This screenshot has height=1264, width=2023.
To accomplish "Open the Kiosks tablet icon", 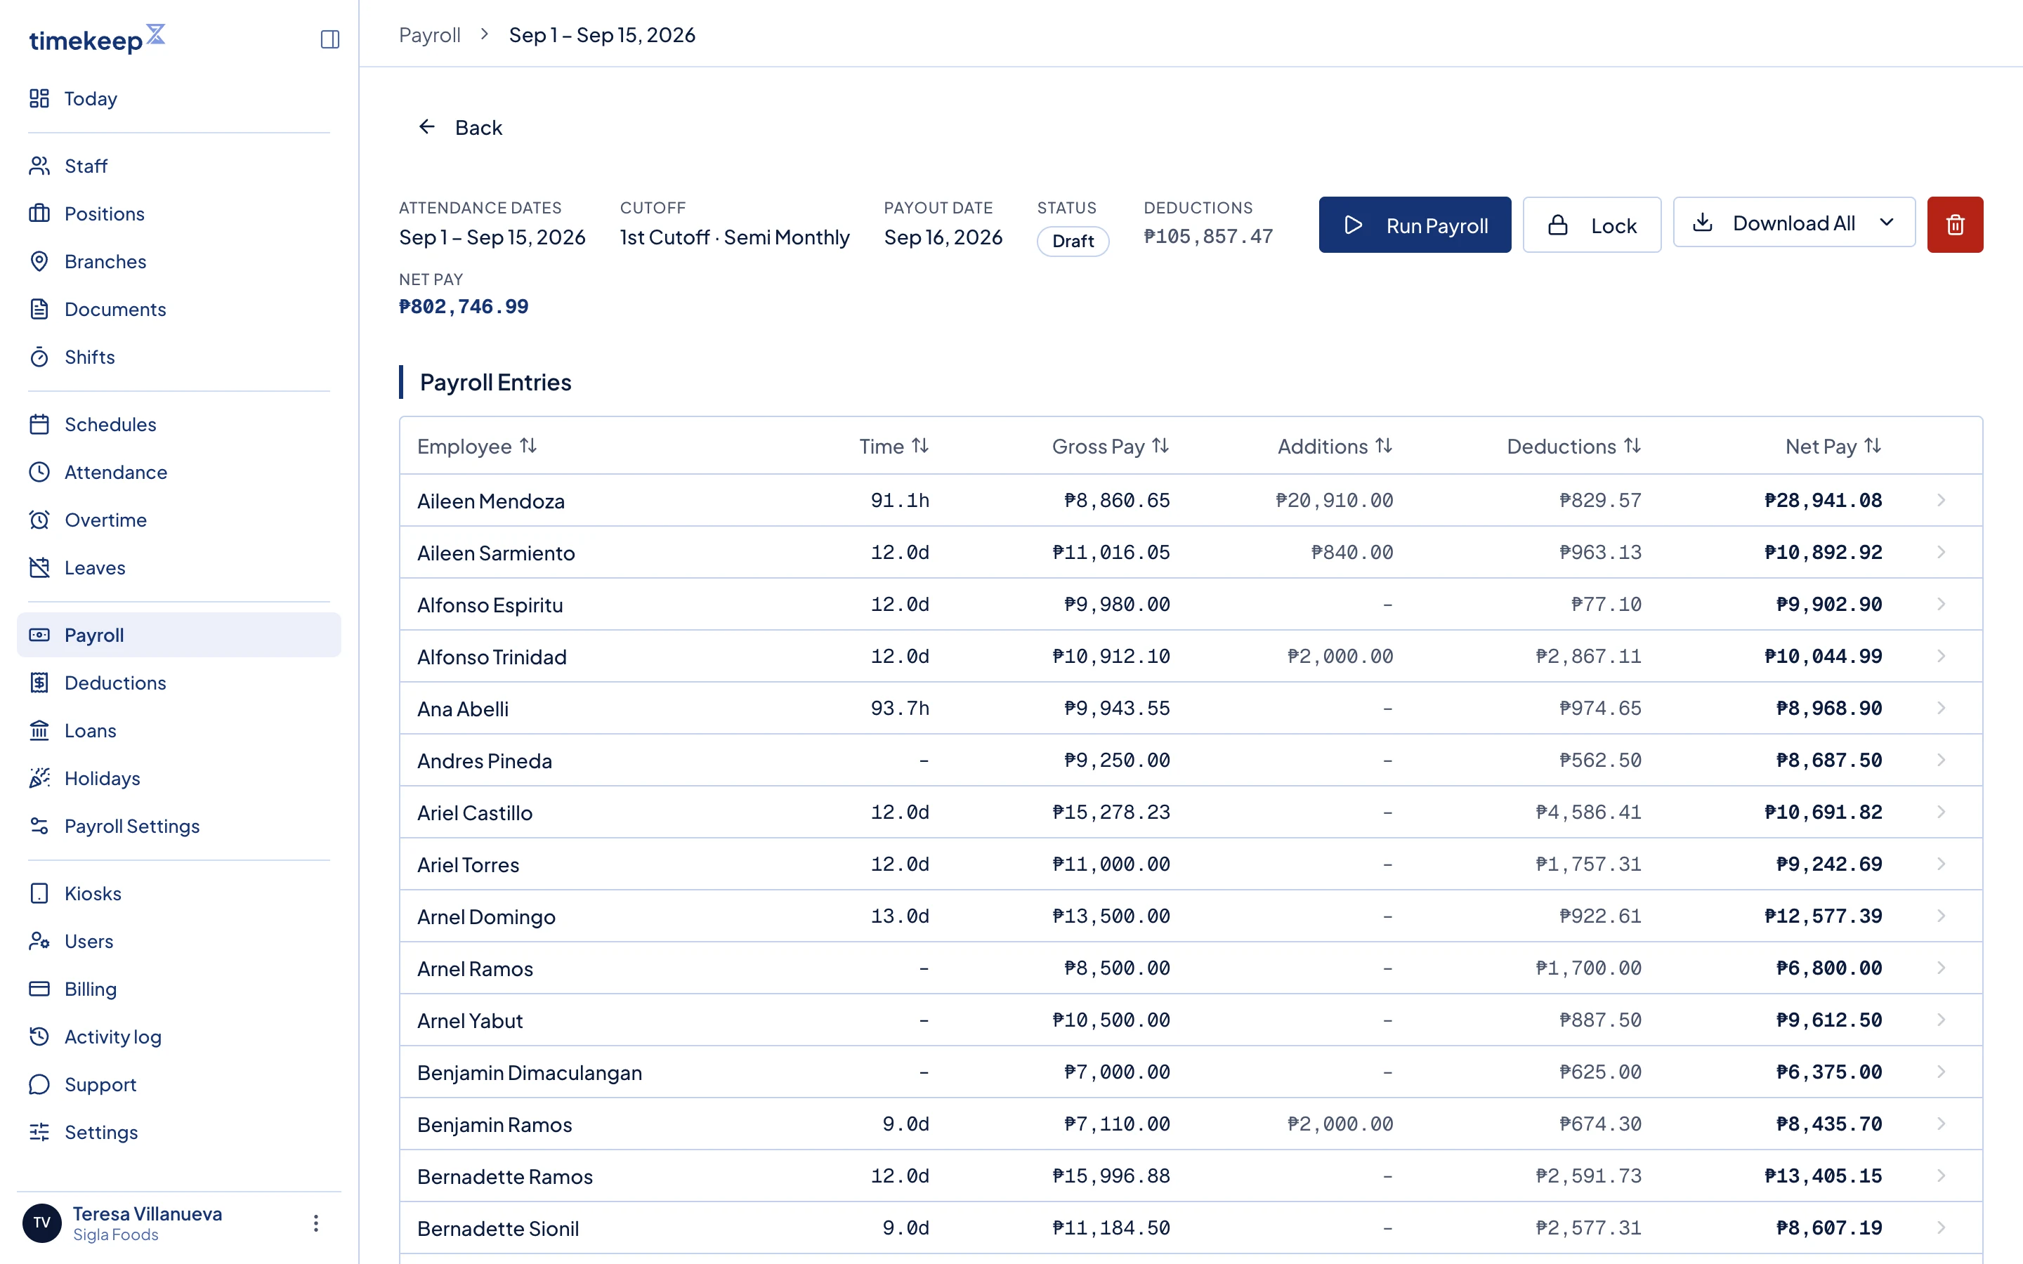I will 39,893.
